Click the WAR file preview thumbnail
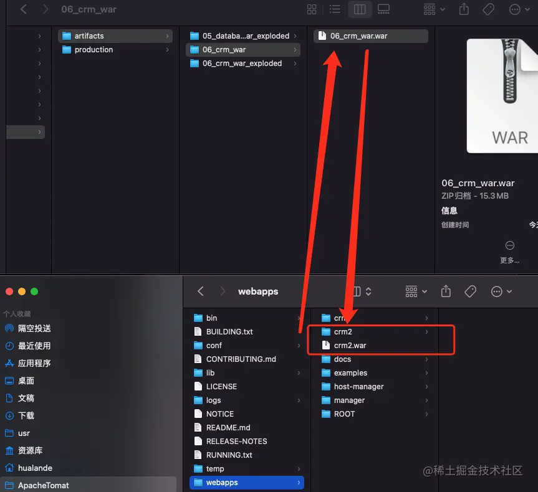 point(502,96)
